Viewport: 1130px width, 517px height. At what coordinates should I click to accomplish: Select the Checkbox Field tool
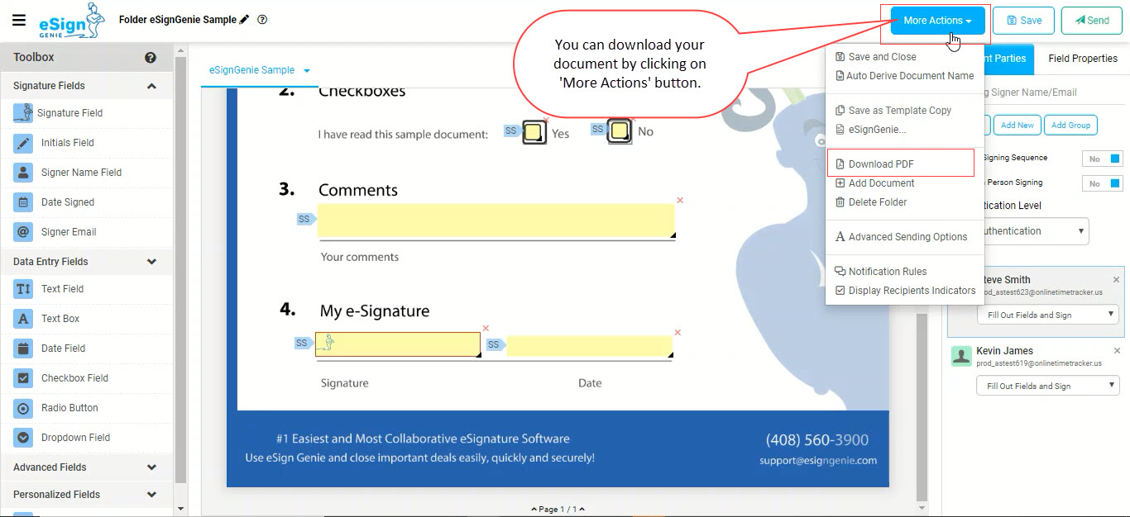[87, 378]
